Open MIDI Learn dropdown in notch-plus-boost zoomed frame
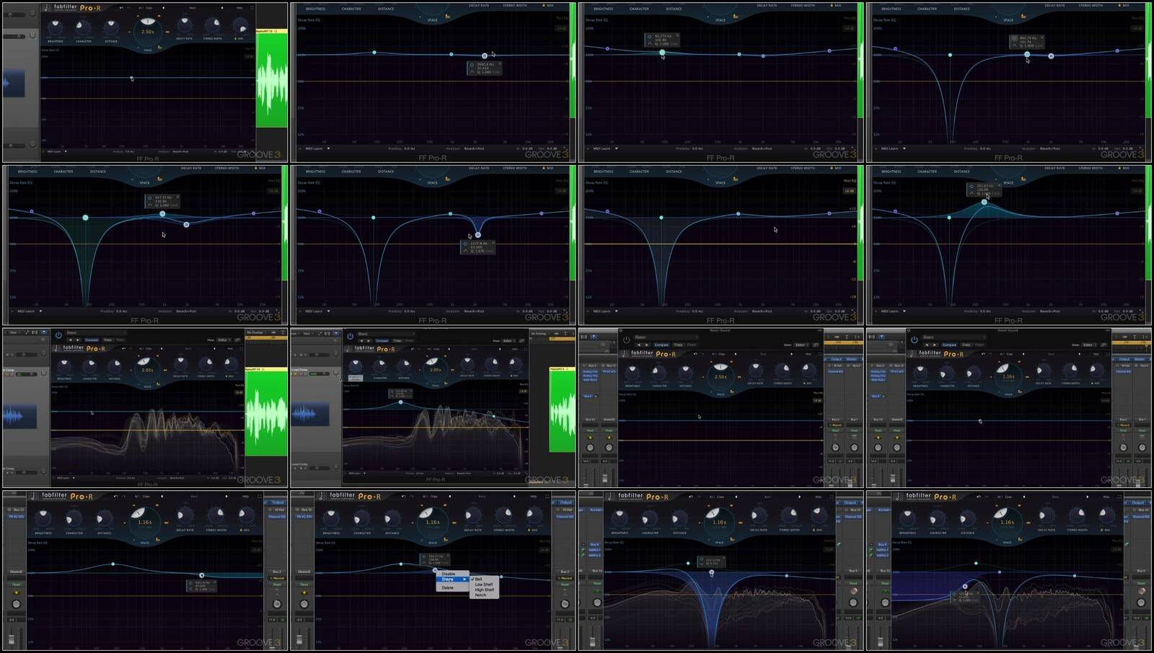 [x=892, y=311]
